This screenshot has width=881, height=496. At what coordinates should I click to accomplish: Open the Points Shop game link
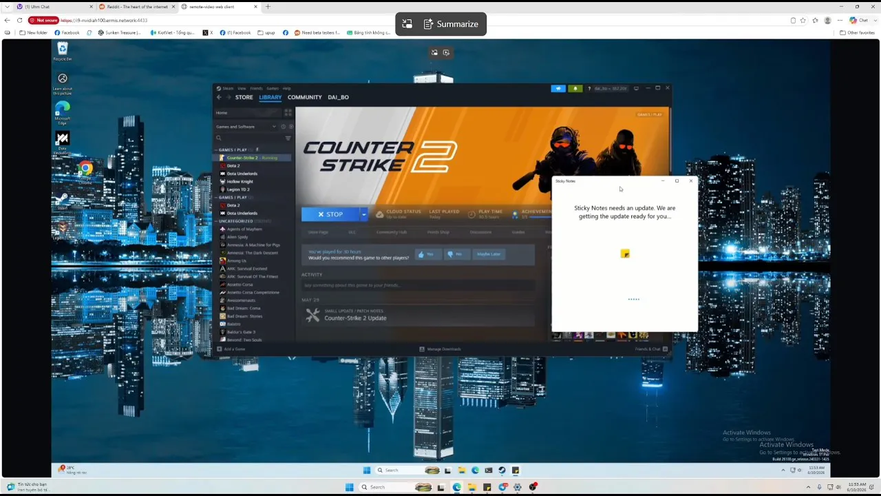click(438, 232)
